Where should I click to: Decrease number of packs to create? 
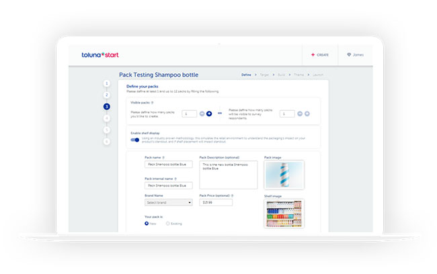(x=202, y=113)
